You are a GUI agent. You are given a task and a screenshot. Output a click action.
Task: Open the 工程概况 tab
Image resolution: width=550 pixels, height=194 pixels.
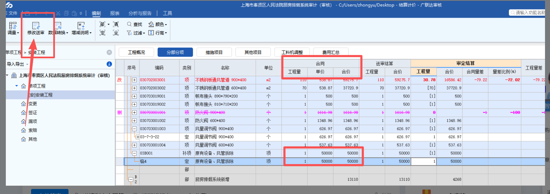tap(136, 52)
